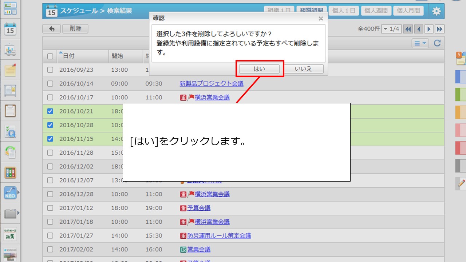
Task: Open the page selector 1/4 dropdown
Action: point(391,29)
